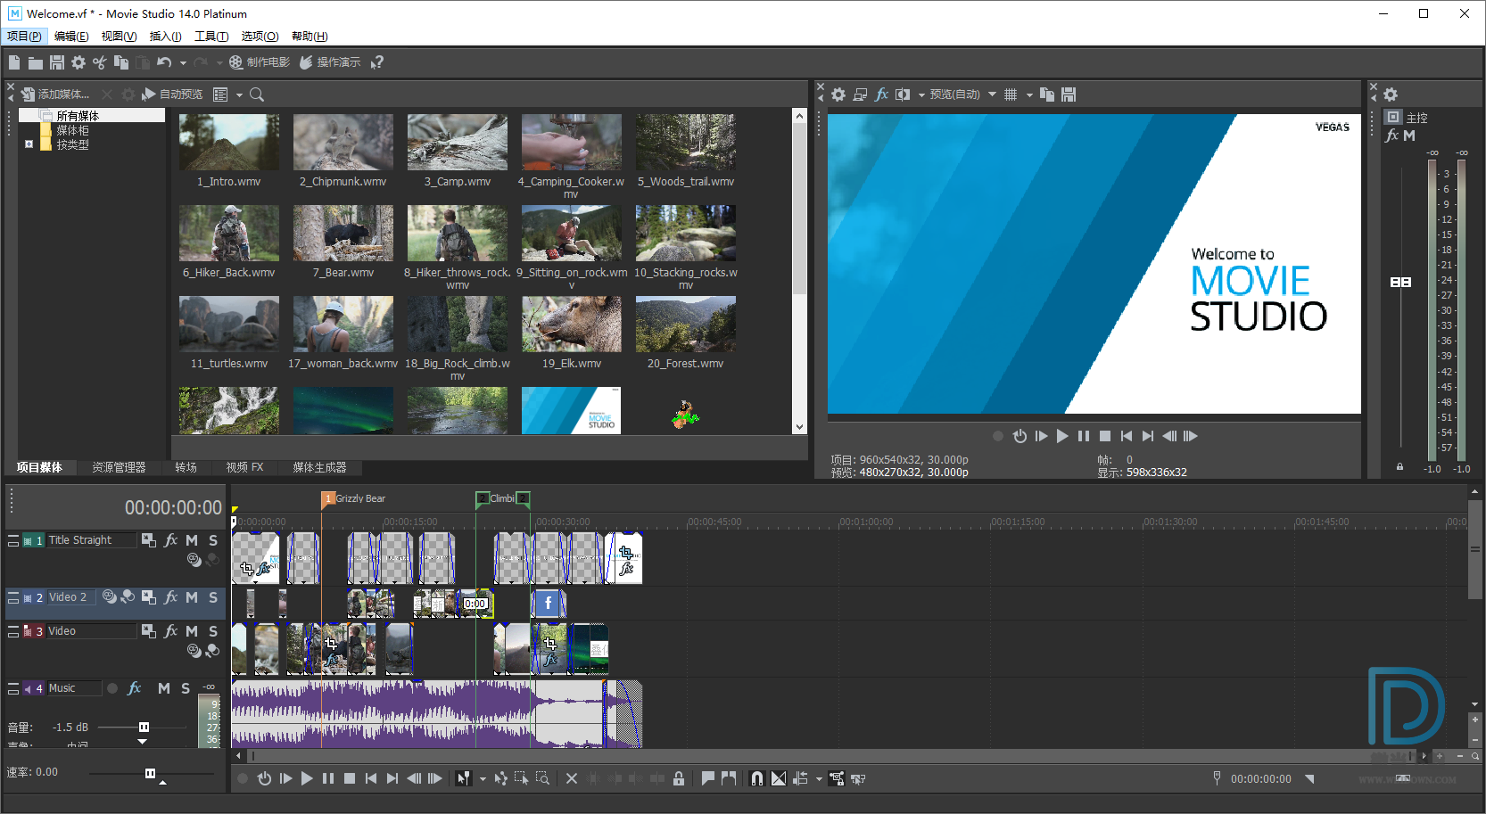Open track FX for Title Straight track
The image size is (1486, 814).
171,540
